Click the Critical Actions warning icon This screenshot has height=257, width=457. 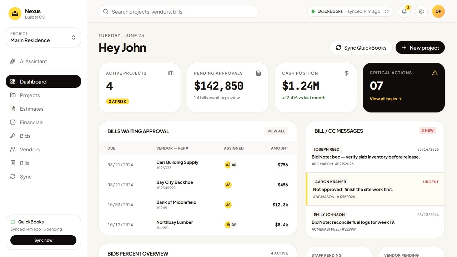(x=435, y=73)
